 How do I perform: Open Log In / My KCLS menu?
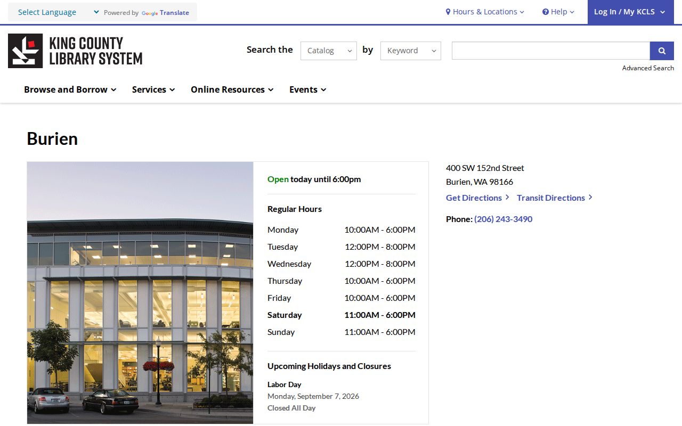631,12
